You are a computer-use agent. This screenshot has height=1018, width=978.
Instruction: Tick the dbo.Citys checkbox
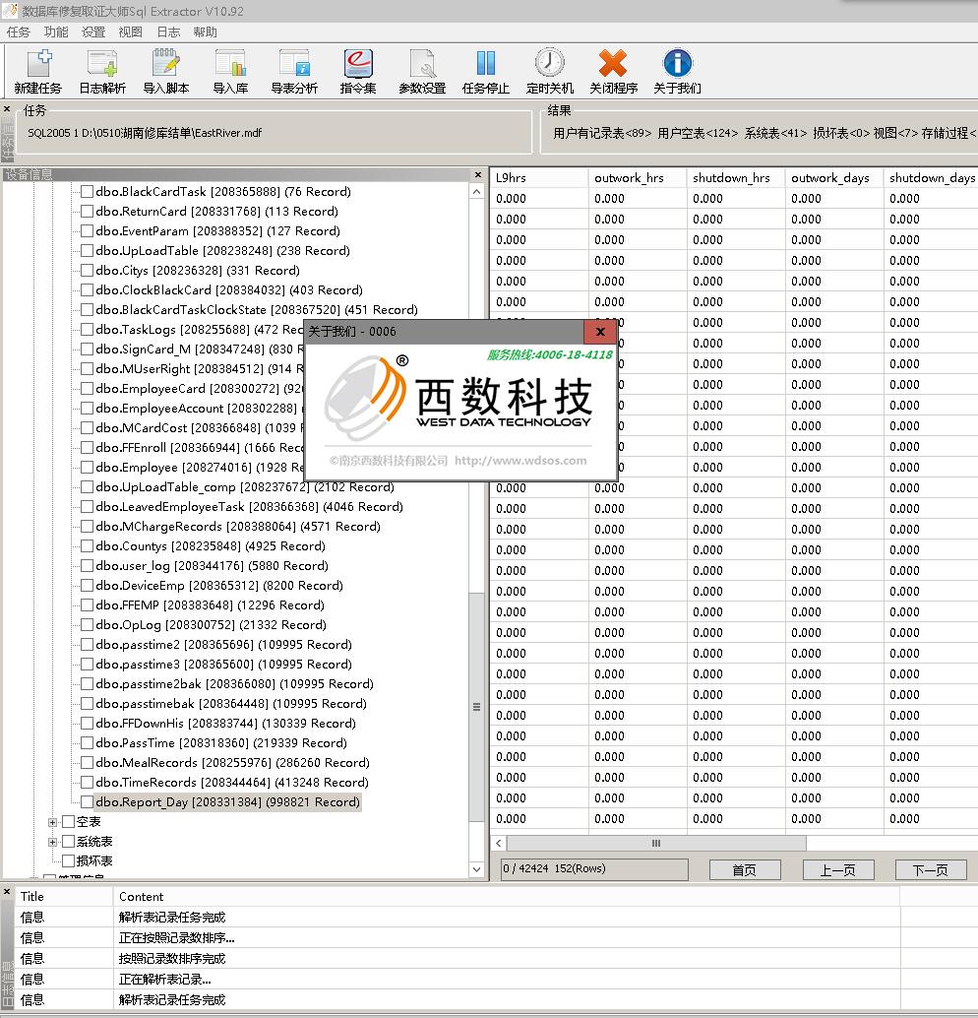(x=87, y=270)
